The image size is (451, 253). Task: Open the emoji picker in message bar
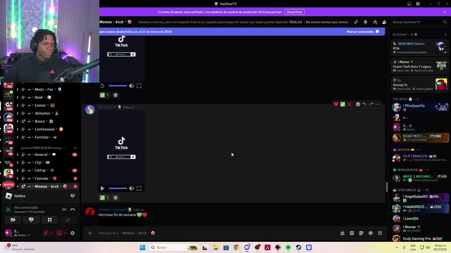click(371, 233)
